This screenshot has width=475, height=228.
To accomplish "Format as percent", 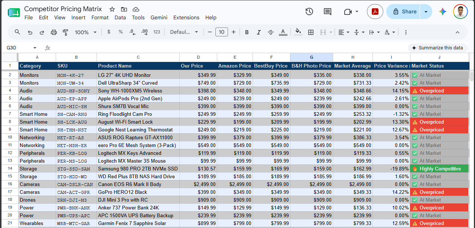I will click(x=121, y=32).
